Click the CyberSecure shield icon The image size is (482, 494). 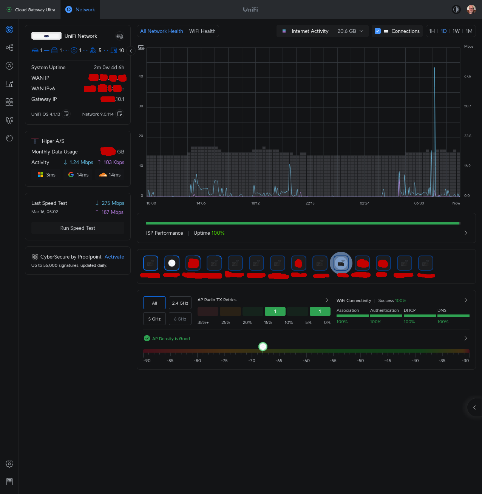point(35,257)
